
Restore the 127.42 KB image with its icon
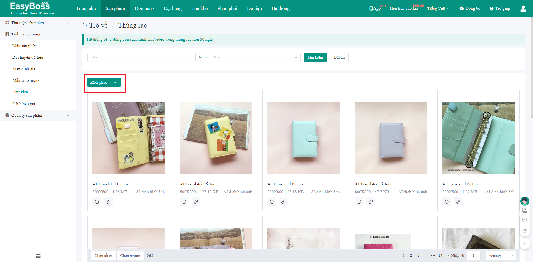click(184, 202)
